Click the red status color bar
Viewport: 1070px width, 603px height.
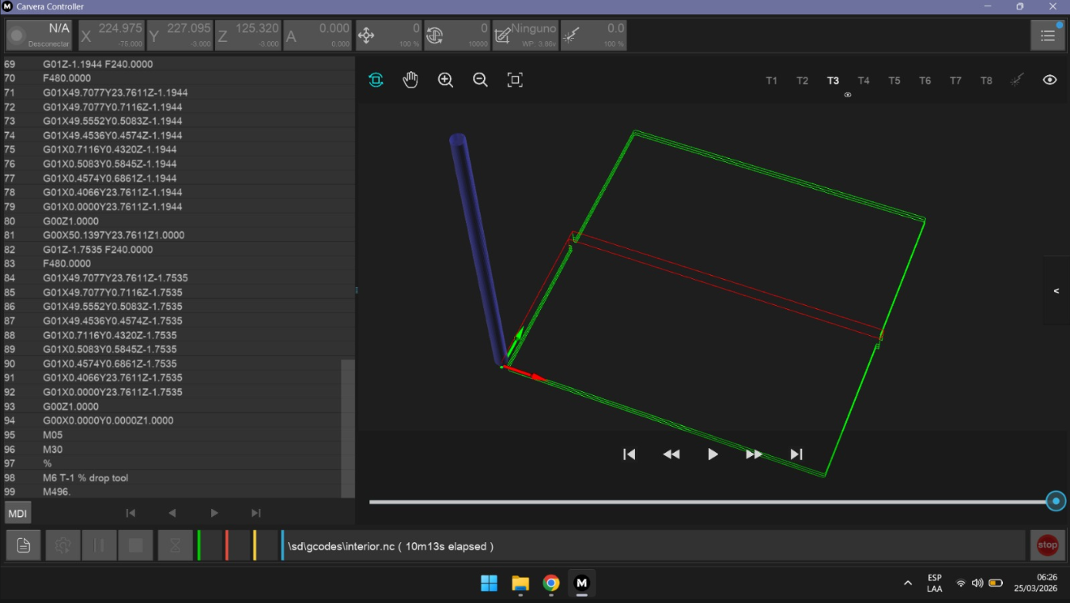[x=227, y=545]
